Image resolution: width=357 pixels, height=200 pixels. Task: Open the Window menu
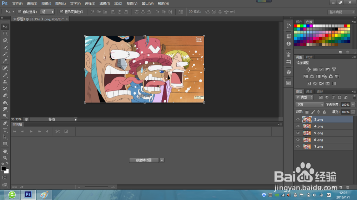147,4
